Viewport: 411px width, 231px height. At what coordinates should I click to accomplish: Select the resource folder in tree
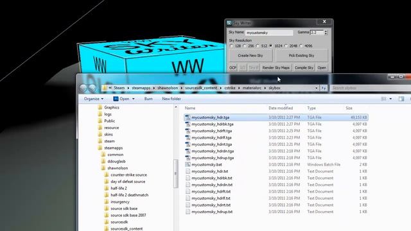point(111,128)
